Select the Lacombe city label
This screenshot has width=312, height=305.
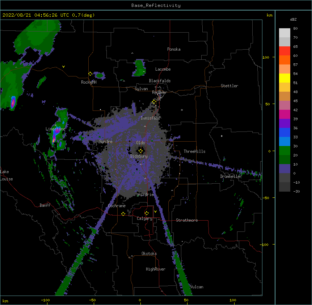click(163, 69)
